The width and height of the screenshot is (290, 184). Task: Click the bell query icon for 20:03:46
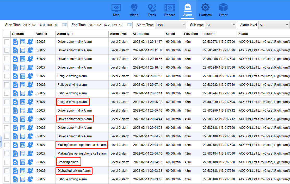30,179
